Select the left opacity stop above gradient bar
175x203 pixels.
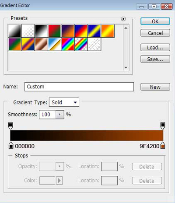point(10,126)
